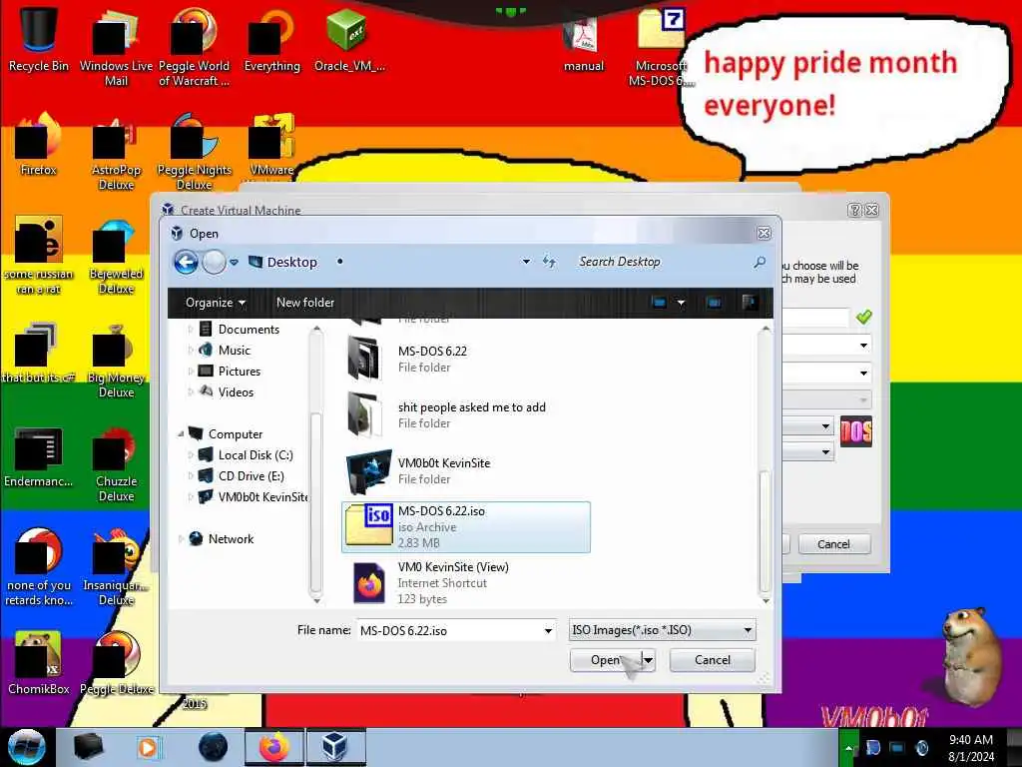Click the help icon in dialog toolbar
Screen dimensions: 1022x767
point(749,302)
